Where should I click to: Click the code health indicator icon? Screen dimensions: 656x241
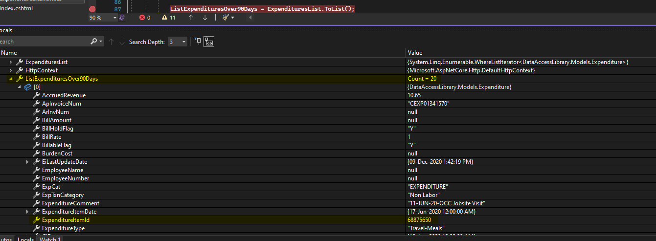click(122, 18)
